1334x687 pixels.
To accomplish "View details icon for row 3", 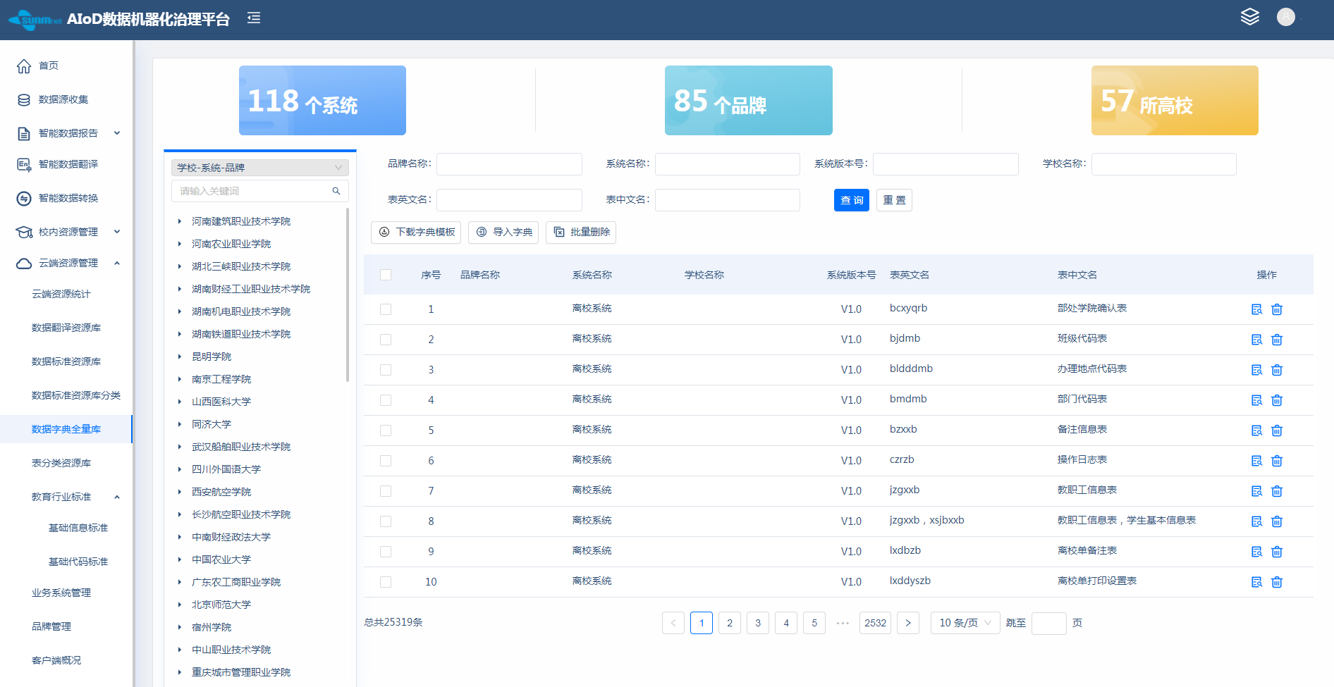I will [x=1256, y=370].
